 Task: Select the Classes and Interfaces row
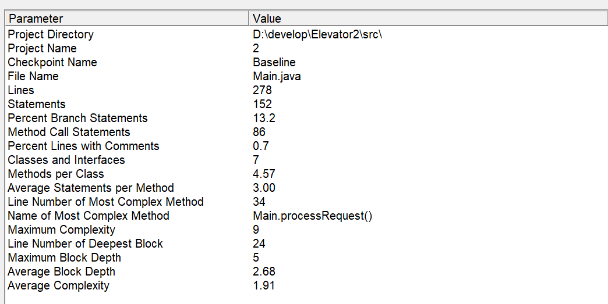[66, 160]
